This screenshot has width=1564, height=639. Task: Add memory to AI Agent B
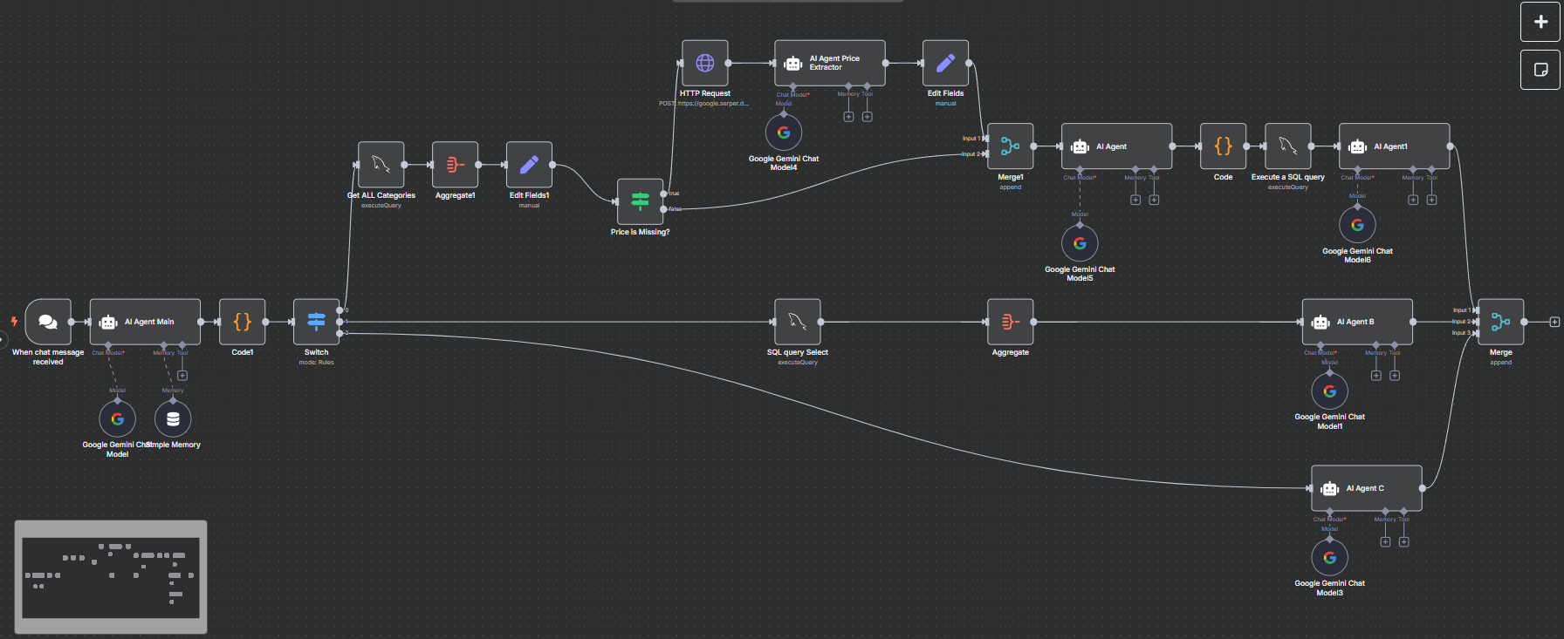(1376, 376)
